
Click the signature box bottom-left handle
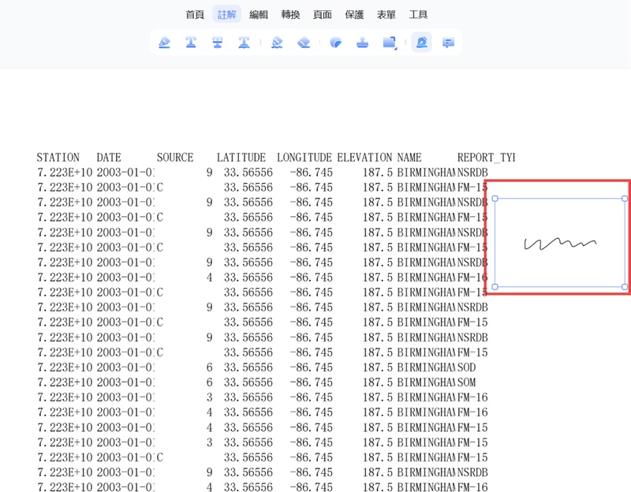[495, 287]
